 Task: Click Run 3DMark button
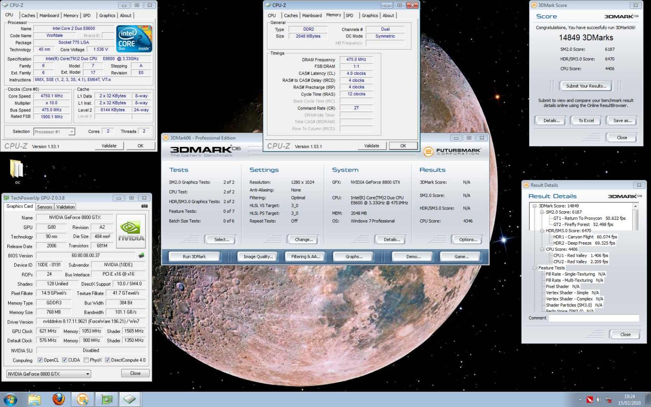coord(194,256)
